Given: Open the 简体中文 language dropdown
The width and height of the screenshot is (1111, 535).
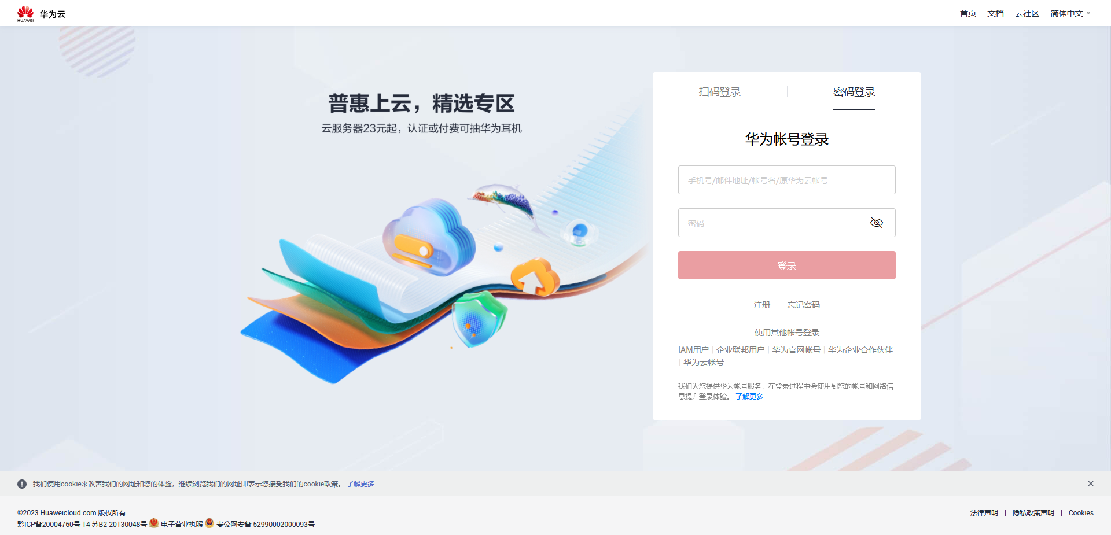Looking at the screenshot, I should point(1070,13).
